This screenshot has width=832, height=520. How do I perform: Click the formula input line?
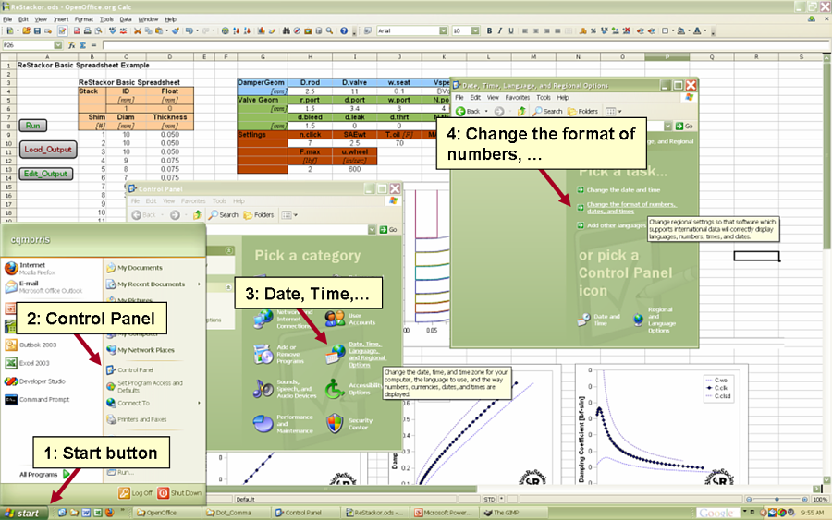466,45
